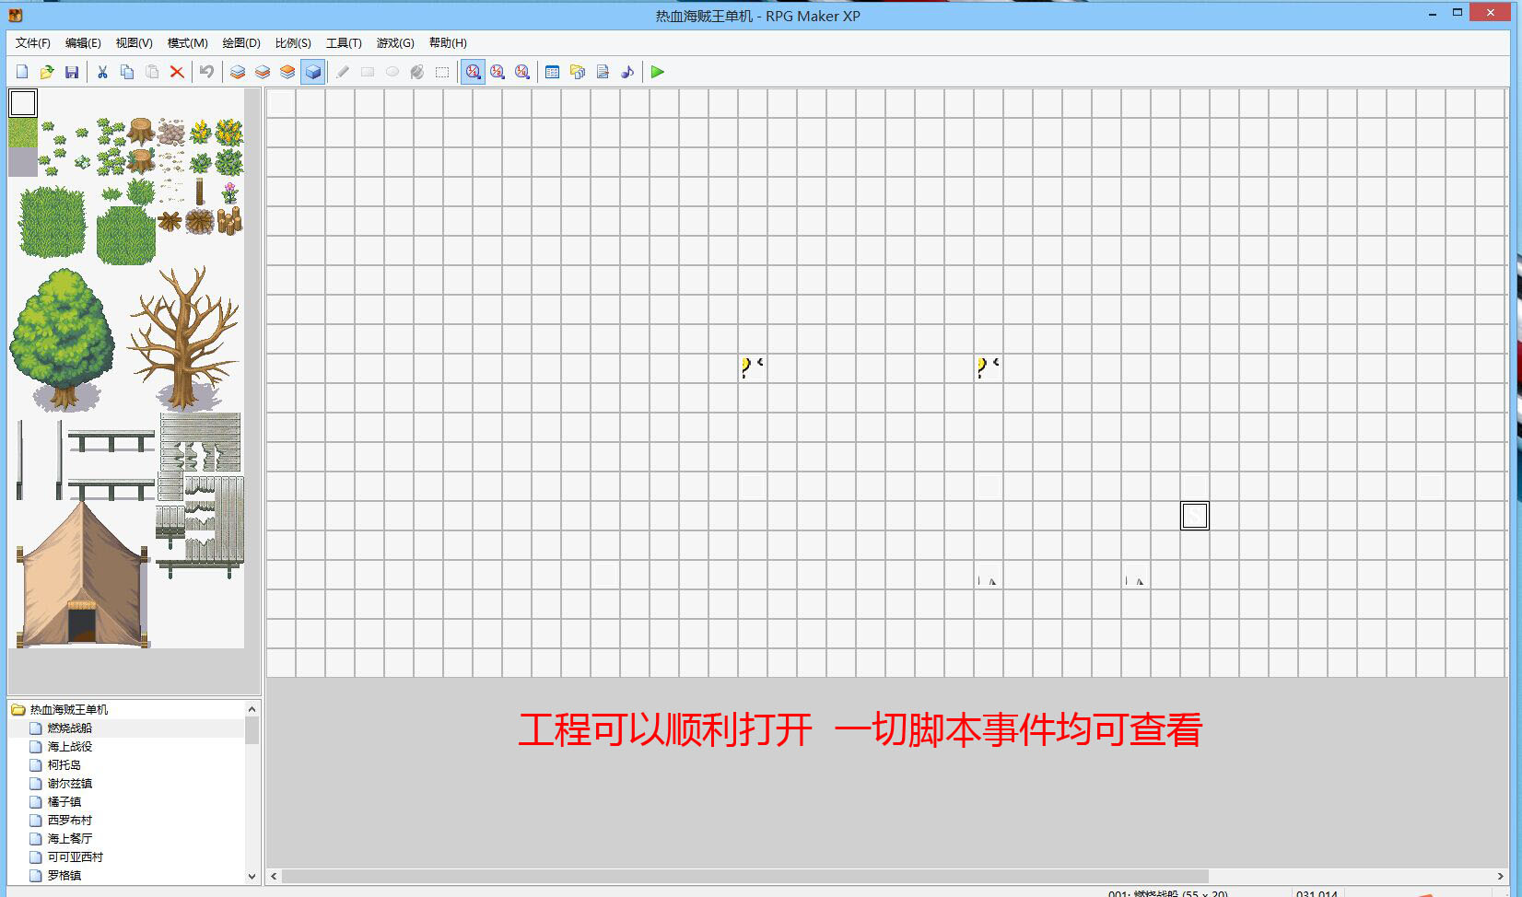Select the 海上餐厅 map

[x=70, y=838]
